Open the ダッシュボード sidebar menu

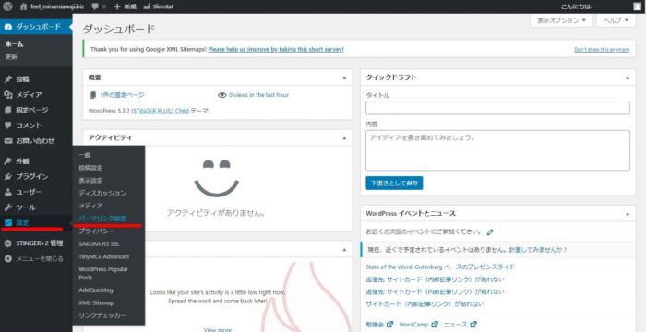point(36,27)
